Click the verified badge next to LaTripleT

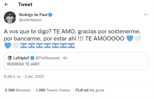(x=32, y=58)
